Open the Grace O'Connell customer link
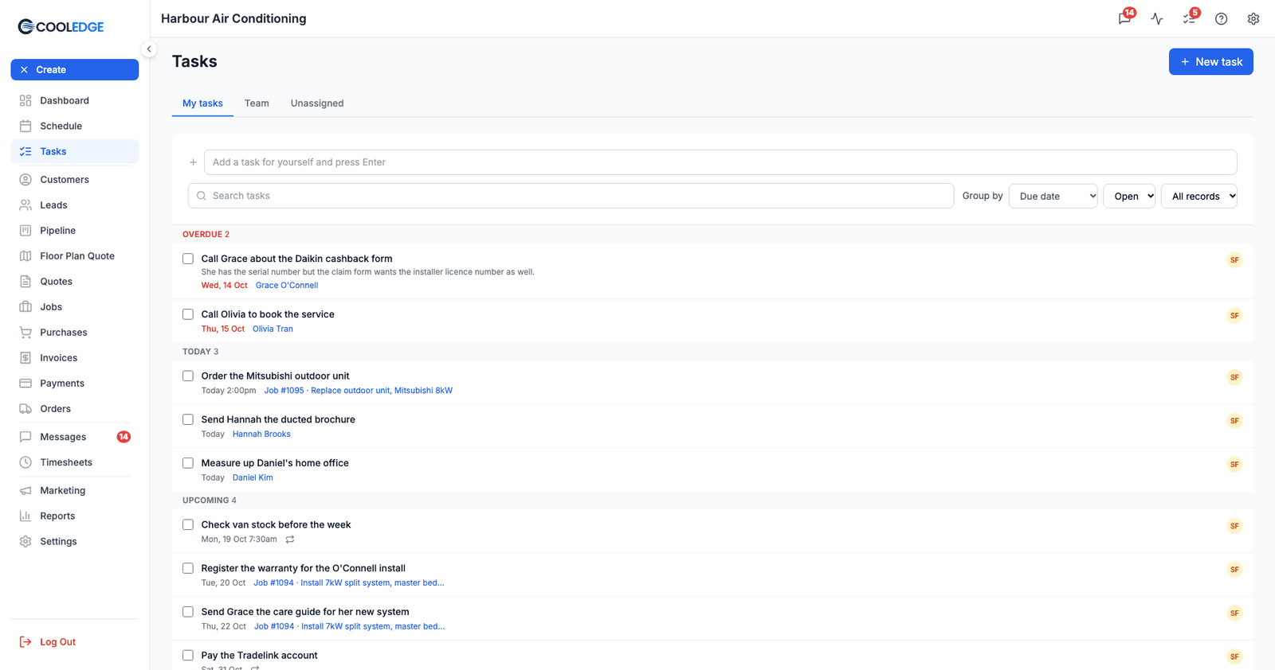Image resolution: width=1275 pixels, height=670 pixels. tap(287, 286)
